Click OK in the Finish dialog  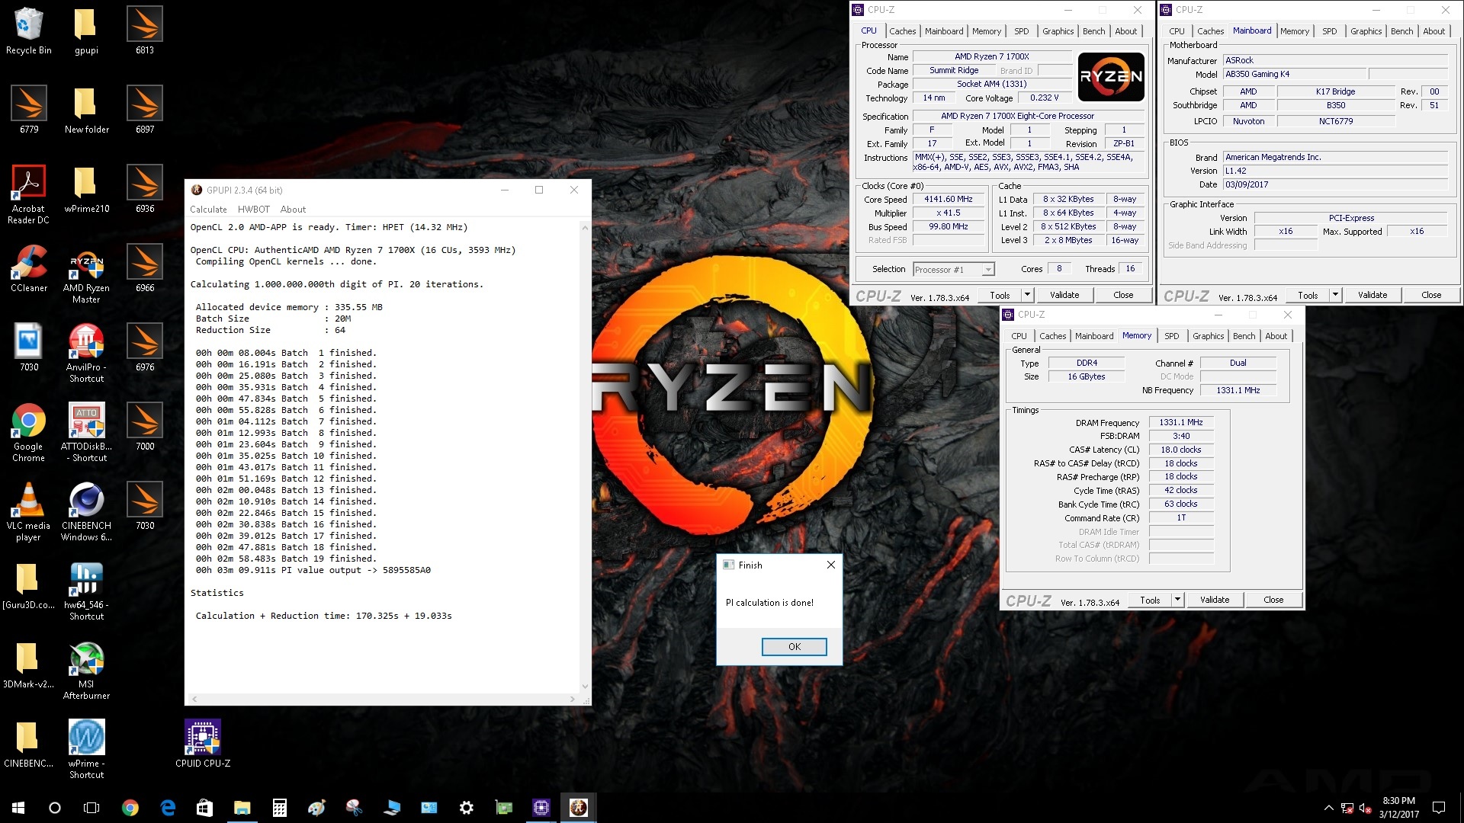(794, 646)
